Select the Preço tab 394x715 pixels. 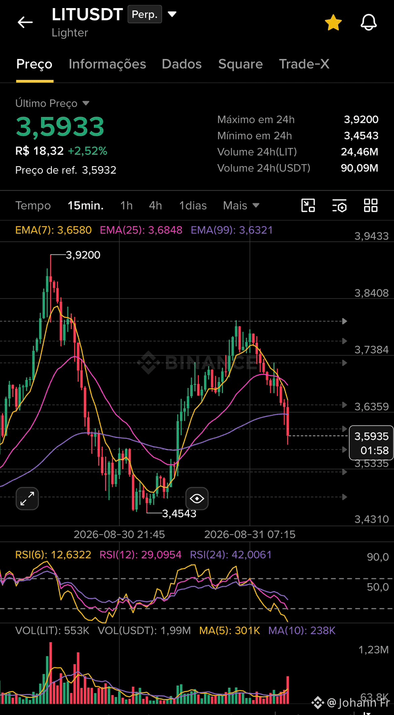[x=34, y=64]
